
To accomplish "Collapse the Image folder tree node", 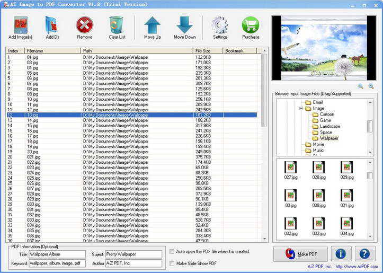I will [x=301, y=108].
